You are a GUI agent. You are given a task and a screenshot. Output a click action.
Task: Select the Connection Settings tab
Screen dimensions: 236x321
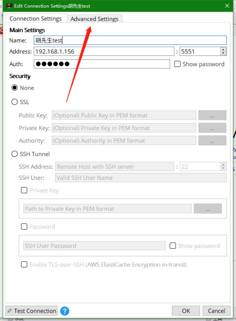(x=36, y=18)
